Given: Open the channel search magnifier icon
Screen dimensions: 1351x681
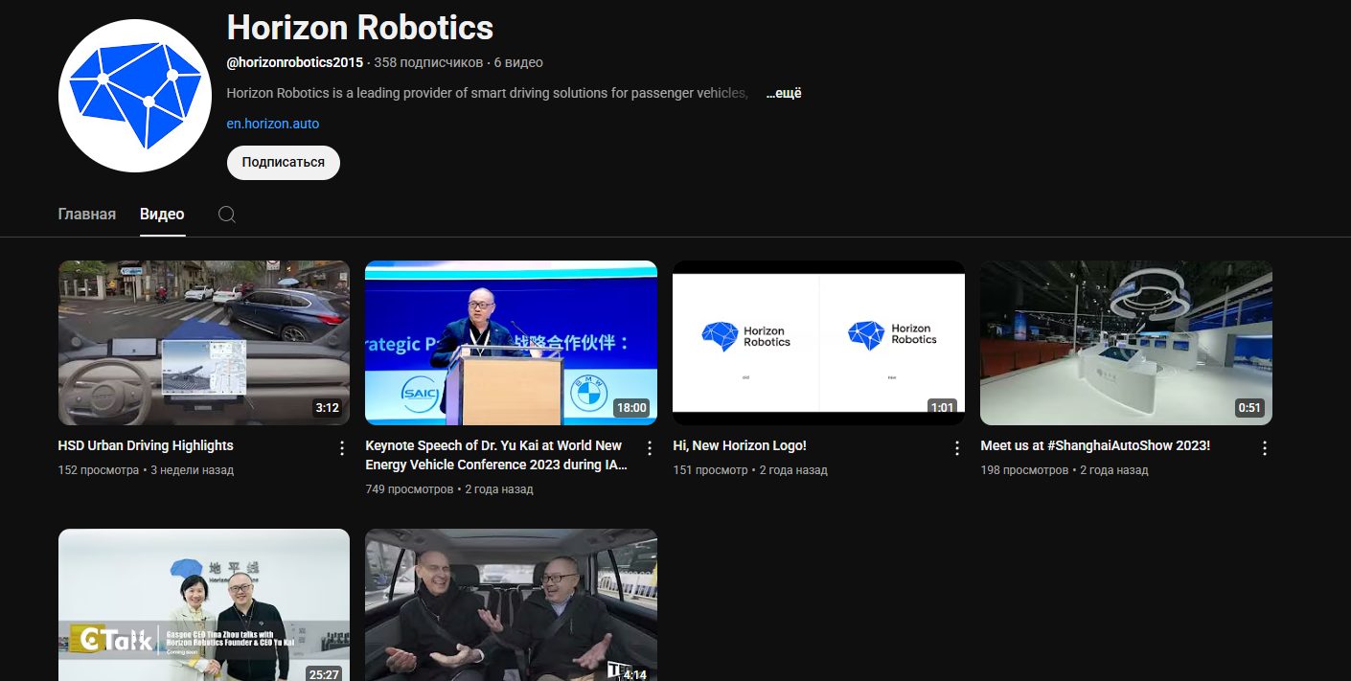Looking at the screenshot, I should point(227,215).
